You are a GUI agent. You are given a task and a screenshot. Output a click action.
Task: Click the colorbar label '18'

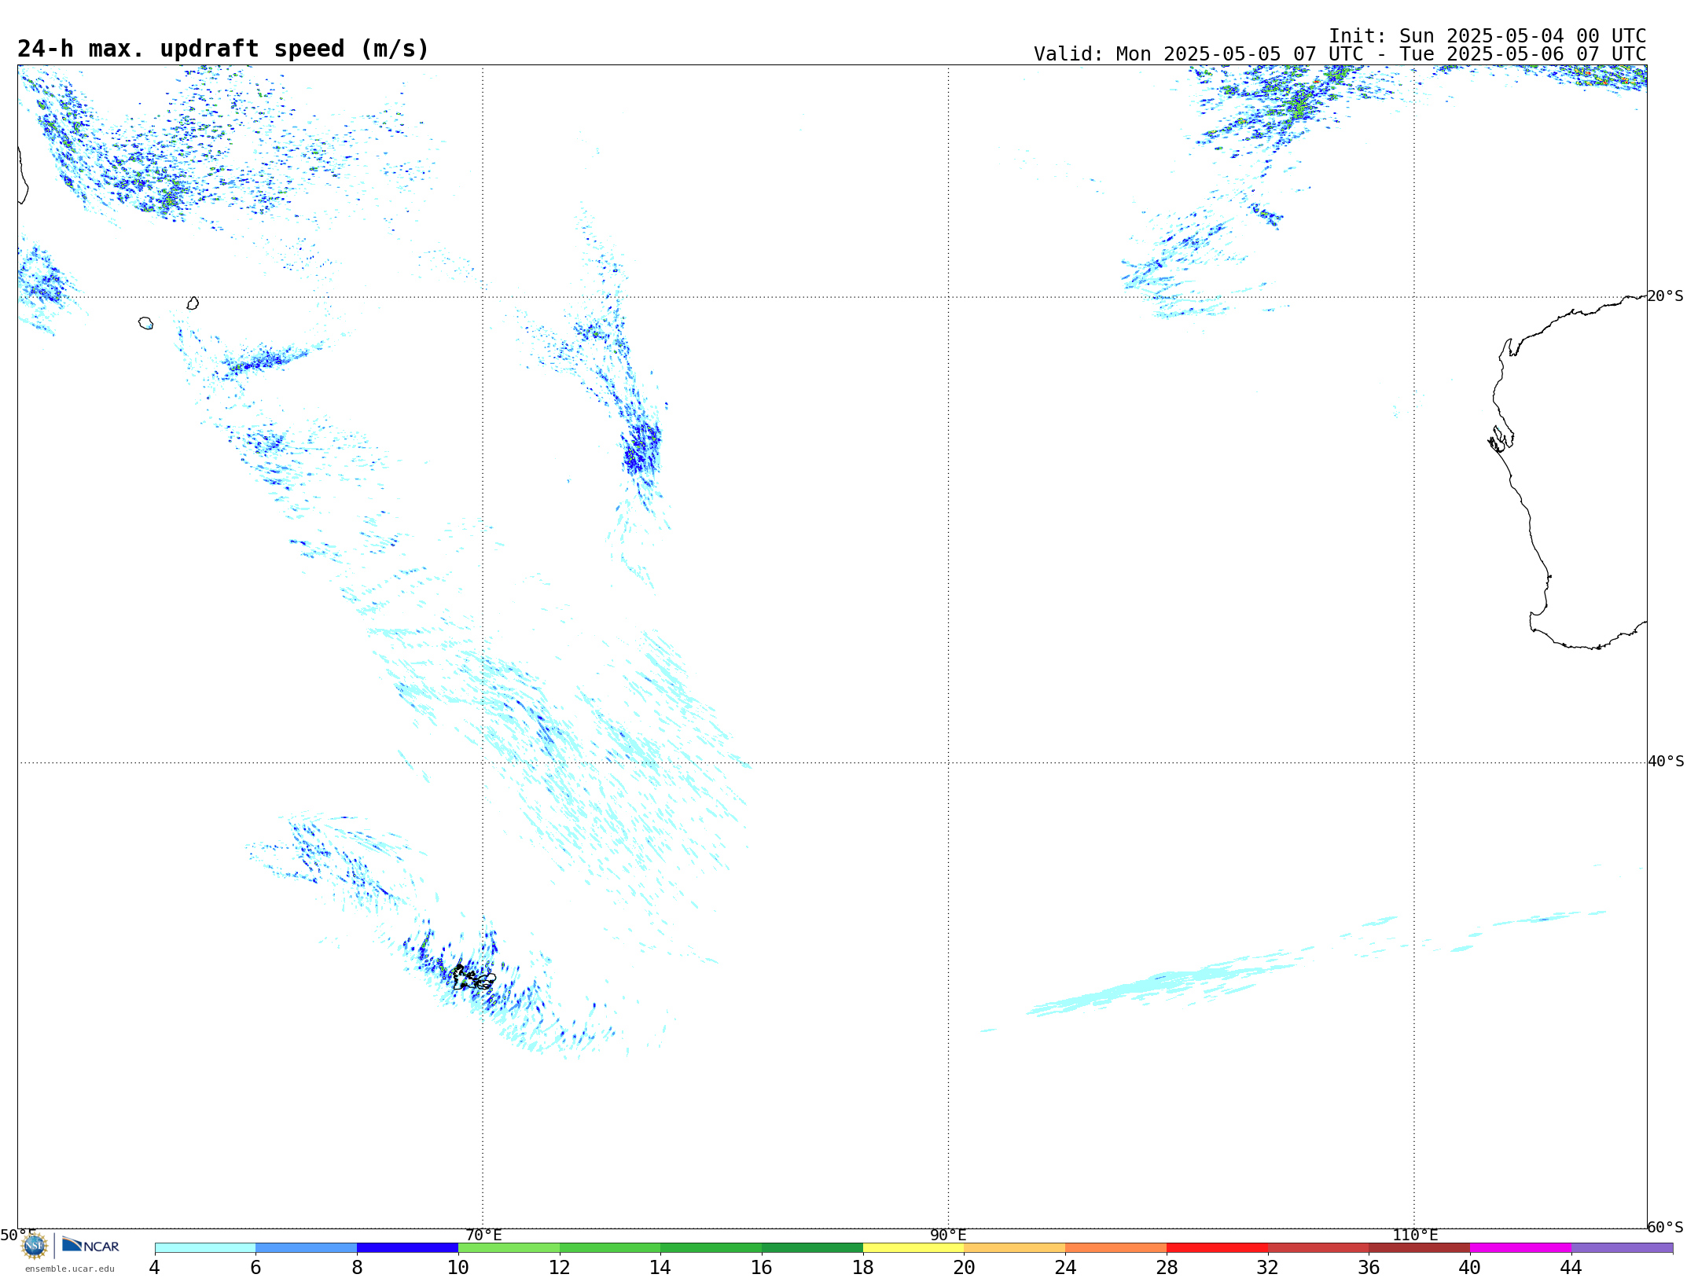click(x=863, y=1267)
